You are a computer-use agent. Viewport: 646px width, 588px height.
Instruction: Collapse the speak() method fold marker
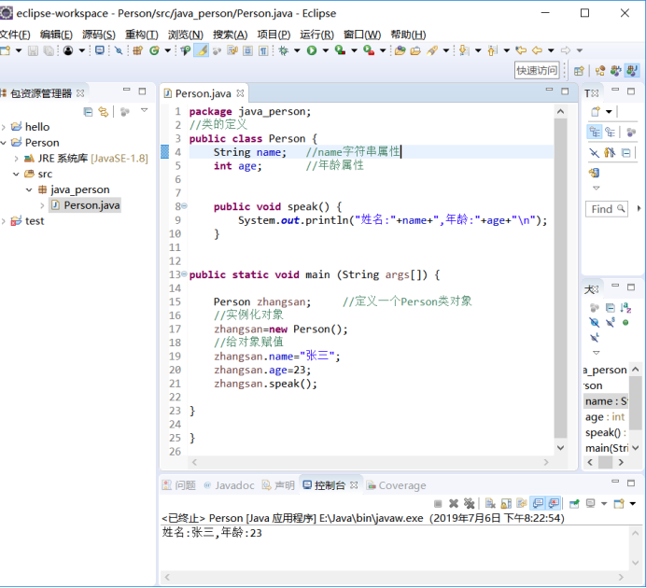tap(183, 206)
